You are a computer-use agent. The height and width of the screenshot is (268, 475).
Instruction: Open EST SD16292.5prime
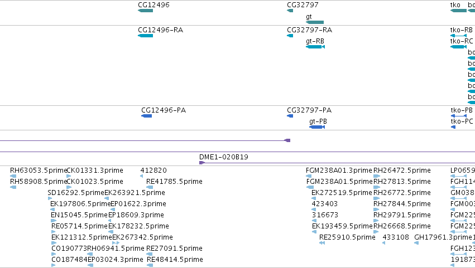[x=76, y=193]
